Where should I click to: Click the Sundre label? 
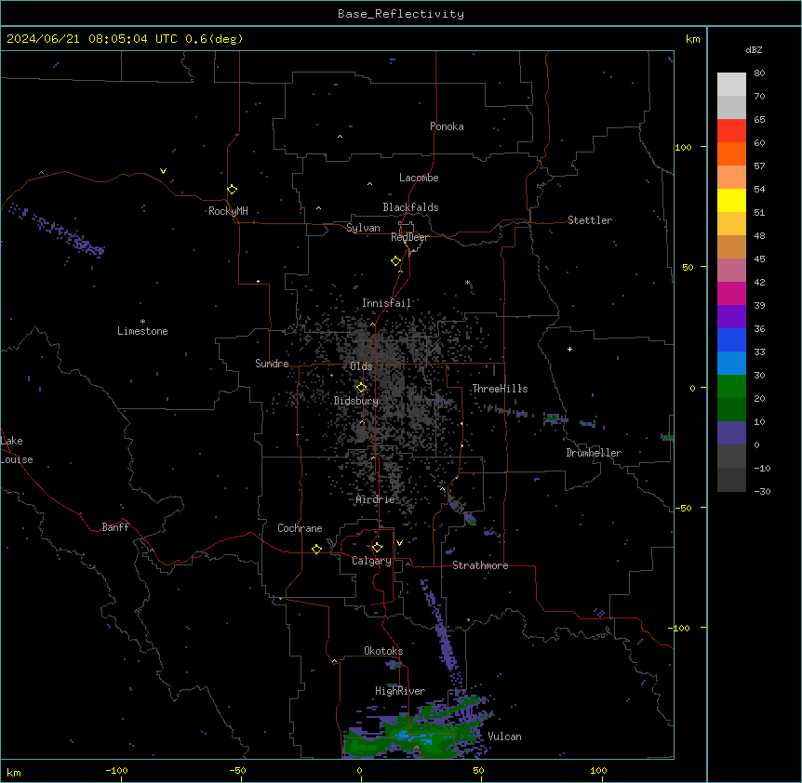coord(272,364)
